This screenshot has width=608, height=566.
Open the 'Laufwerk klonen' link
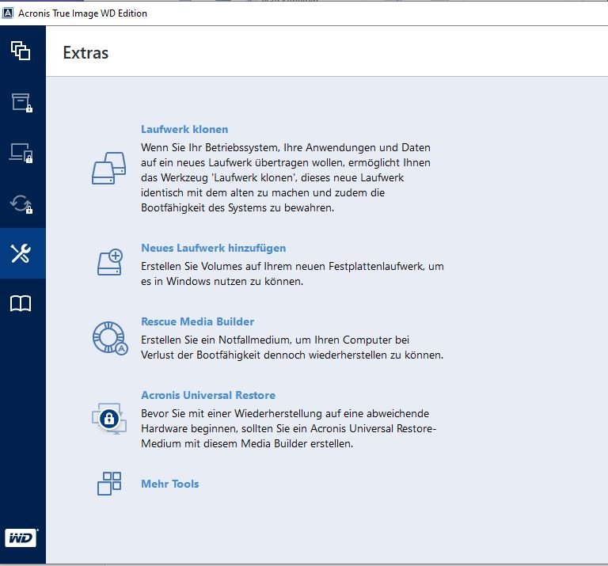pyautogui.click(x=184, y=129)
